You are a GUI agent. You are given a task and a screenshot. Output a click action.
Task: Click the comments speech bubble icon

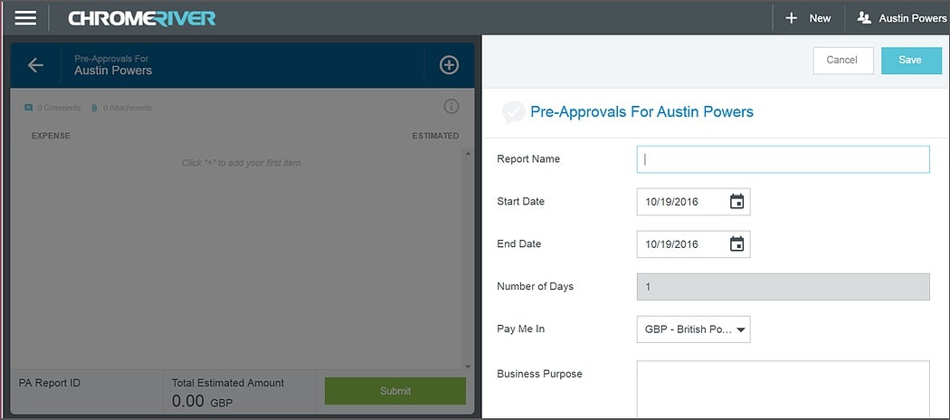coord(29,108)
